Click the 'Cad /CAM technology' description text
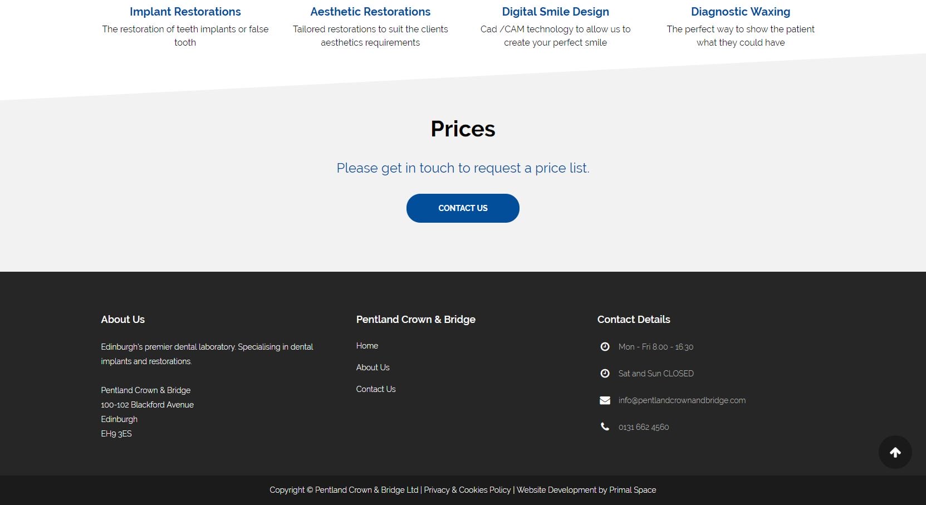The image size is (926, 505). click(556, 36)
